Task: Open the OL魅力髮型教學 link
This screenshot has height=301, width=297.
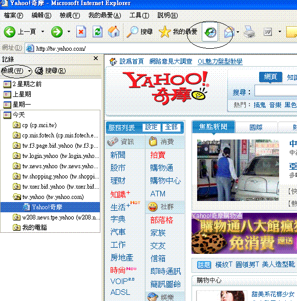Action: click(220, 62)
